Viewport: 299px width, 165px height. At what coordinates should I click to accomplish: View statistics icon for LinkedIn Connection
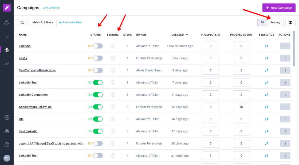[266, 95]
